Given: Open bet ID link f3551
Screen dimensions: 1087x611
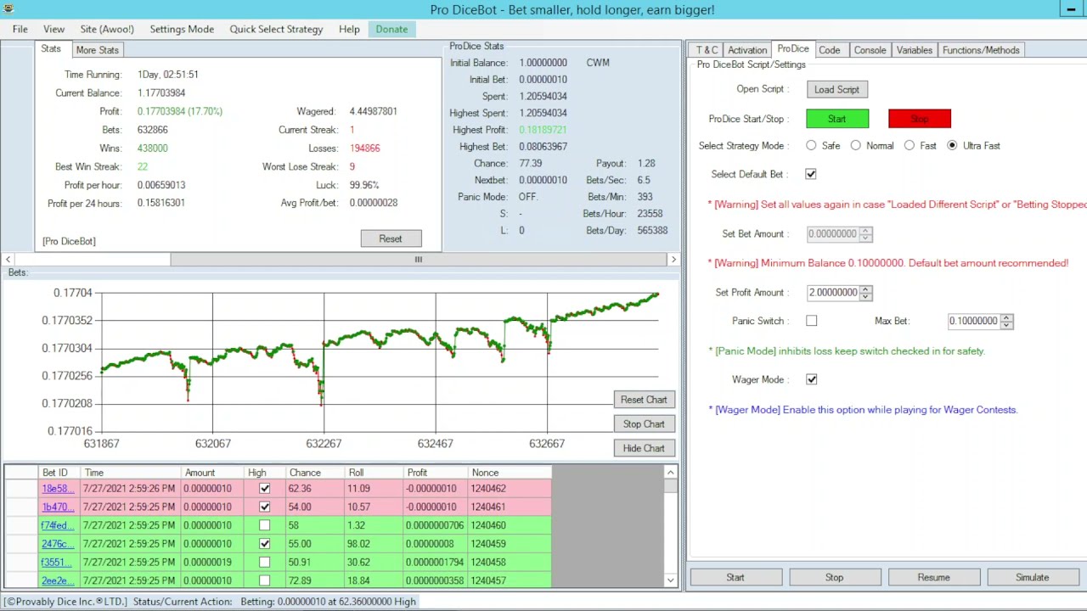Looking at the screenshot, I should [x=58, y=562].
